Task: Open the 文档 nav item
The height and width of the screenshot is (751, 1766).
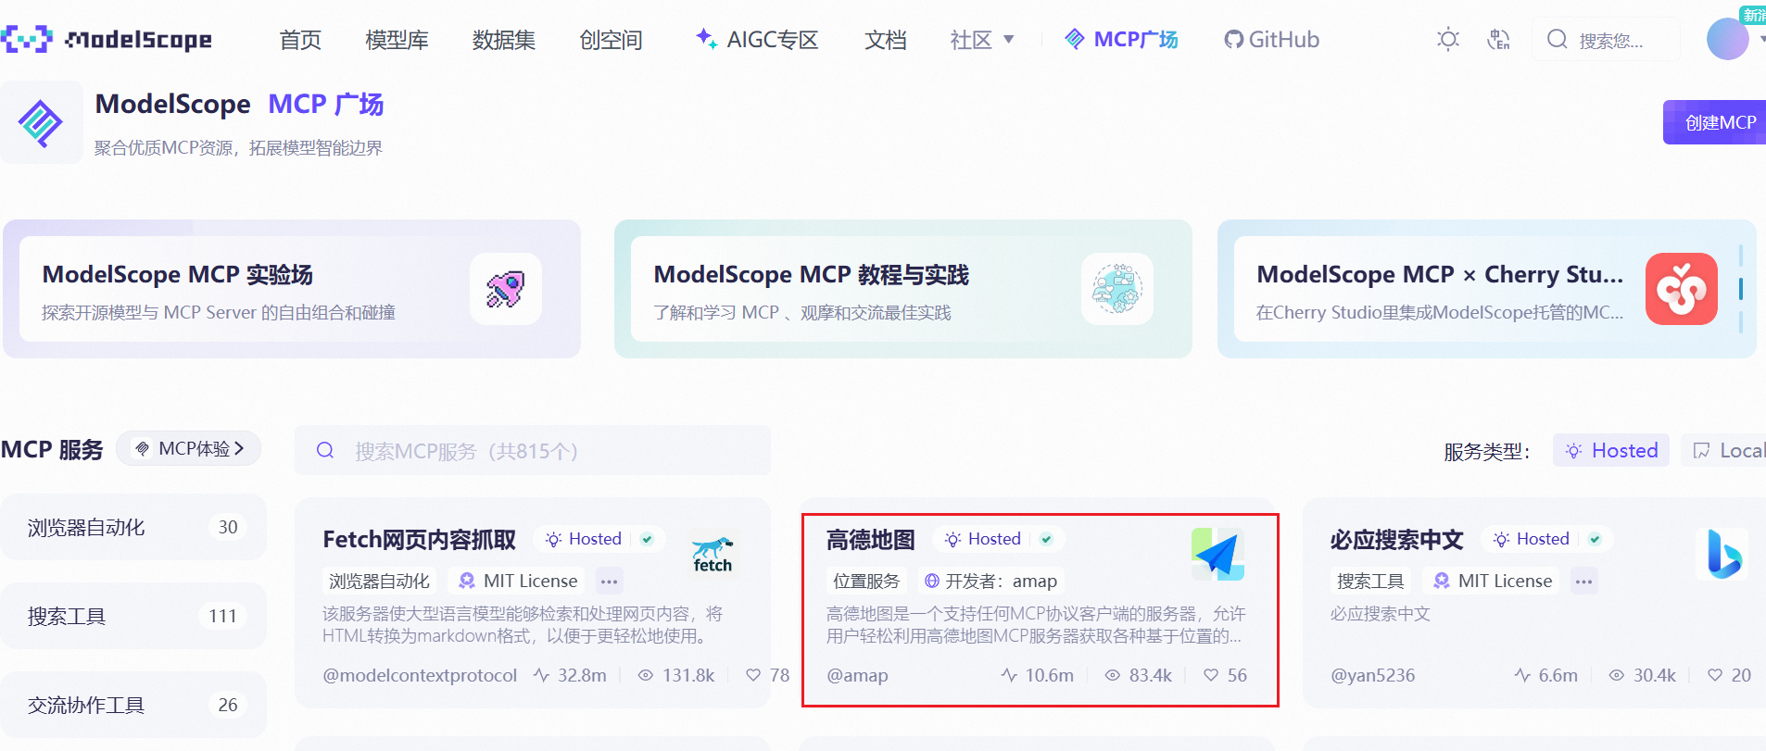Action: click(885, 40)
